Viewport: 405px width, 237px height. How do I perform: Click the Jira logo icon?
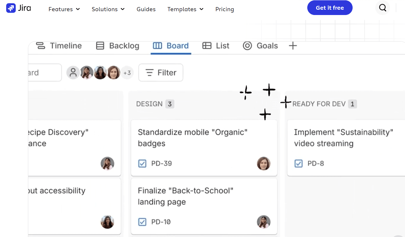[11, 8]
